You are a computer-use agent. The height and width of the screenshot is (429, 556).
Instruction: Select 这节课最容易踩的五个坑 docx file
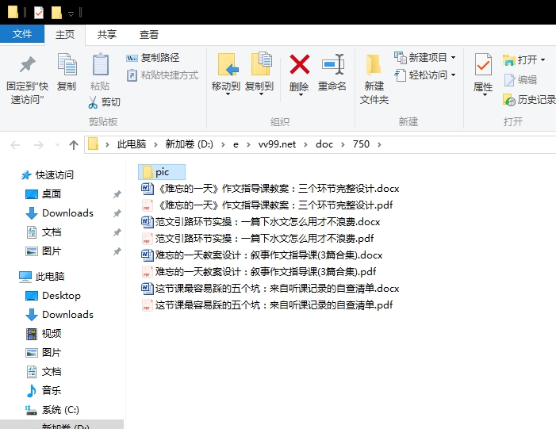270,289
